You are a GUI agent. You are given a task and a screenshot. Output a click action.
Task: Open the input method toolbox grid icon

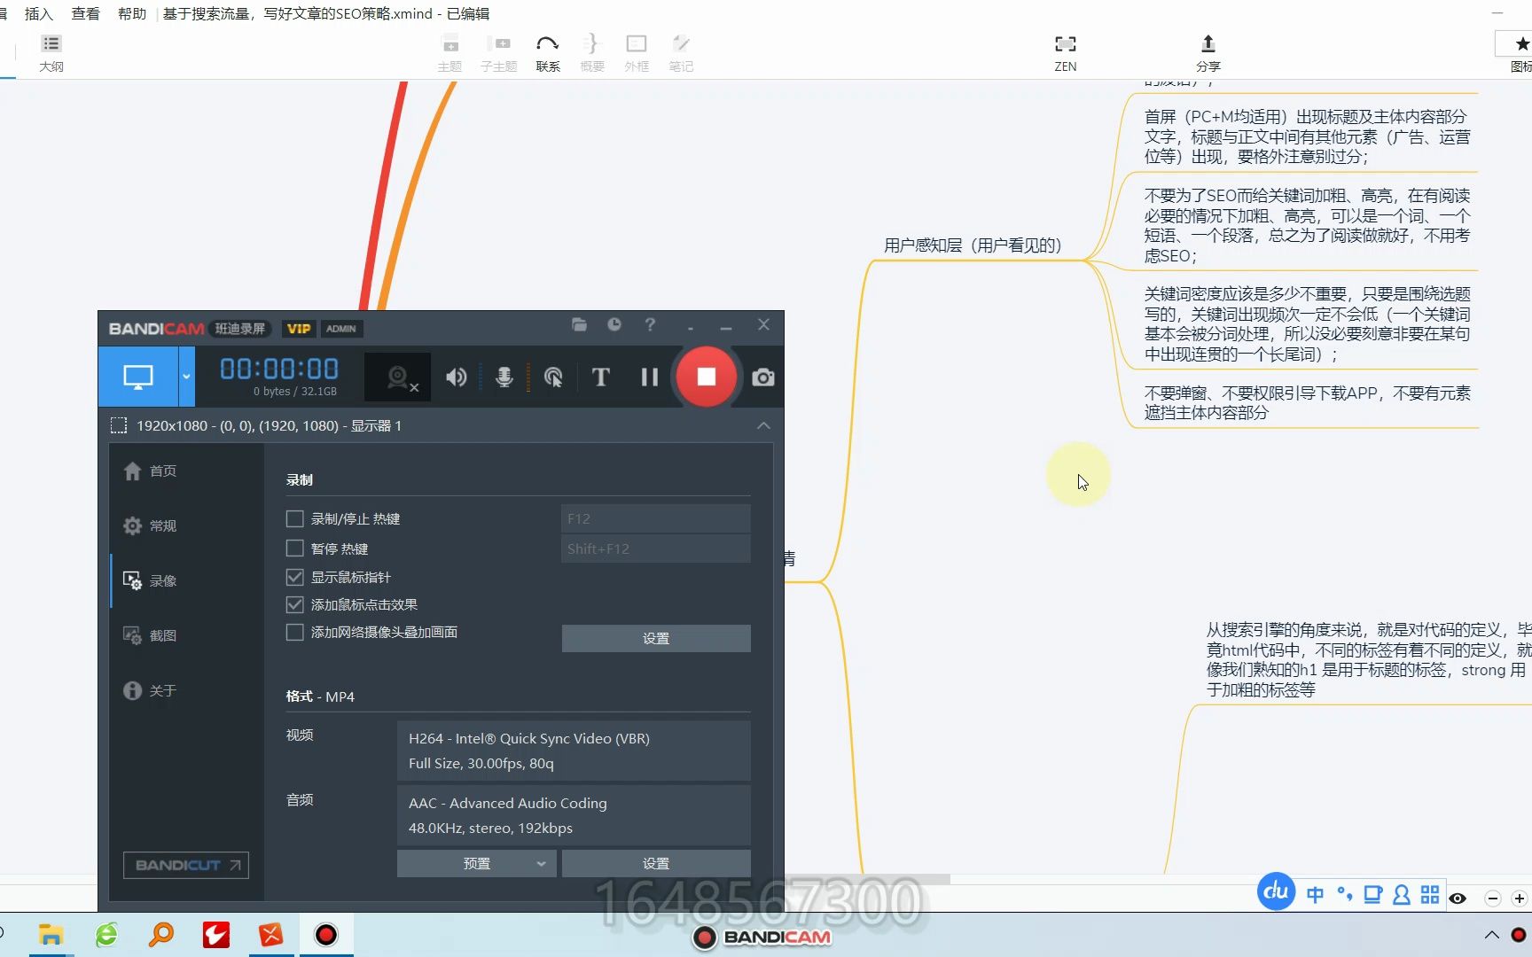click(x=1430, y=895)
